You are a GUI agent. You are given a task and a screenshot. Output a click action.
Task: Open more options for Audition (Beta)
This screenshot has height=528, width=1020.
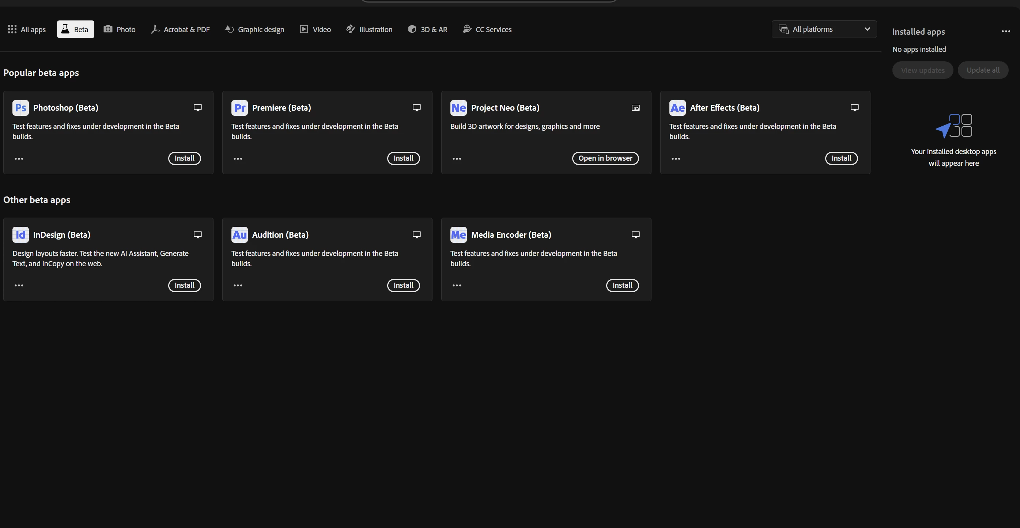click(x=238, y=285)
